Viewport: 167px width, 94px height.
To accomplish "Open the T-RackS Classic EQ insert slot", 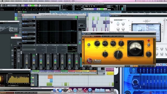I will coord(29,21).
